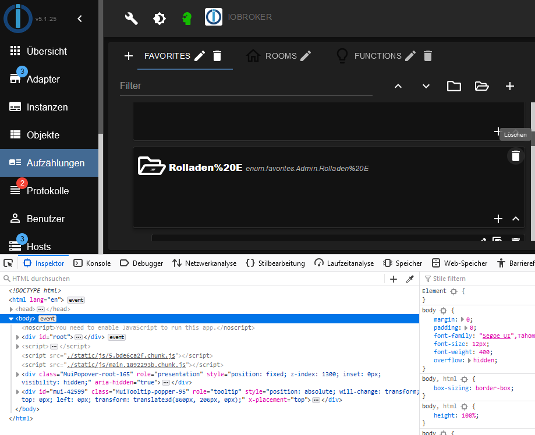The height and width of the screenshot is (435, 535).
Task: Focus the Stile filtern input
Action: tap(479, 279)
